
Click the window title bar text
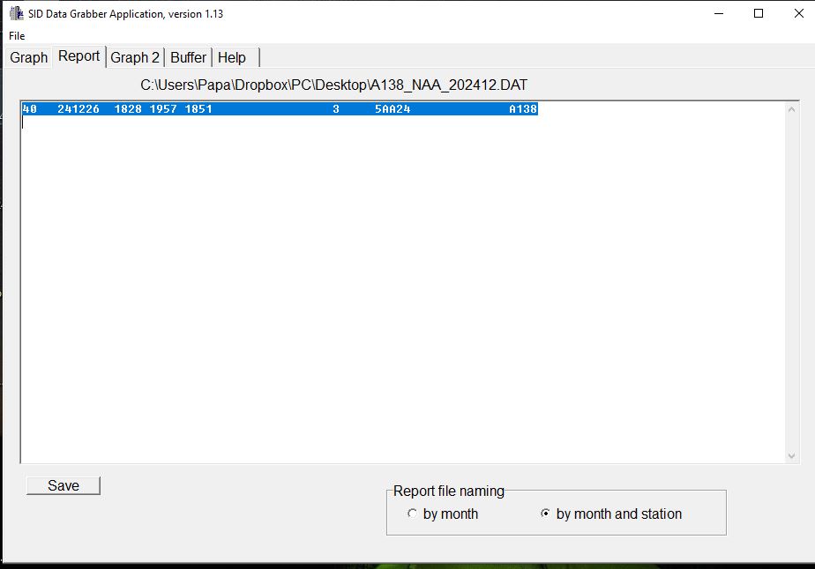click(x=126, y=14)
